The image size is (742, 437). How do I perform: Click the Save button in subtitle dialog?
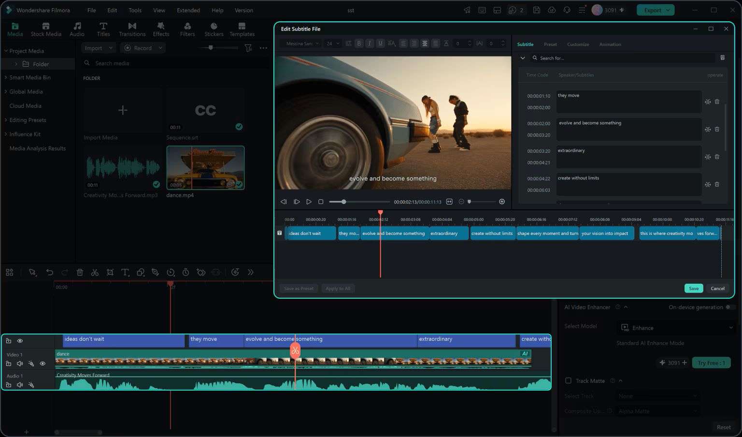(694, 289)
